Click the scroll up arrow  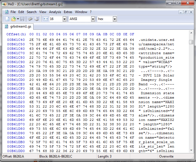click(191, 33)
